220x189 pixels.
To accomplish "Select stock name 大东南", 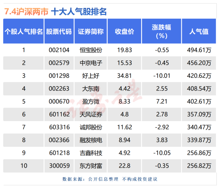I will [x=91, y=89].
